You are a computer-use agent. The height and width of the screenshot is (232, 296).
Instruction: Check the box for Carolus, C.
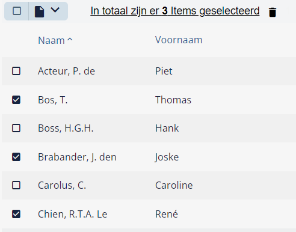pyautogui.click(x=16, y=185)
